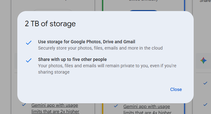Click the remain private to you description text

[x=107, y=69]
